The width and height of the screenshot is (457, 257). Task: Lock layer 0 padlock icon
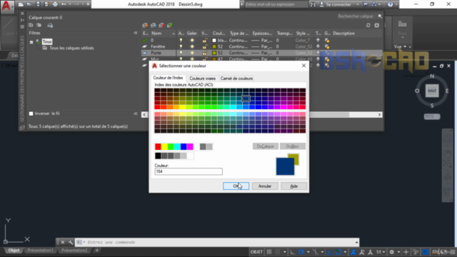pos(205,40)
